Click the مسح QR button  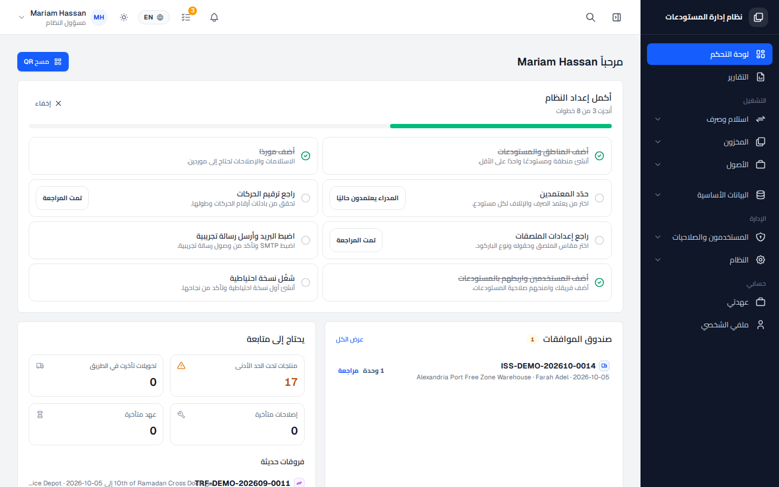click(43, 62)
